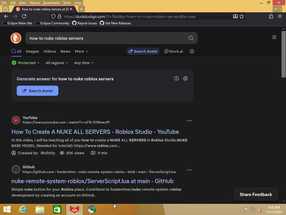Image resolution: width=286 pixels, height=215 pixels.
Task: Open the DuckDuckGo hamburger menu
Action: (x=274, y=37)
